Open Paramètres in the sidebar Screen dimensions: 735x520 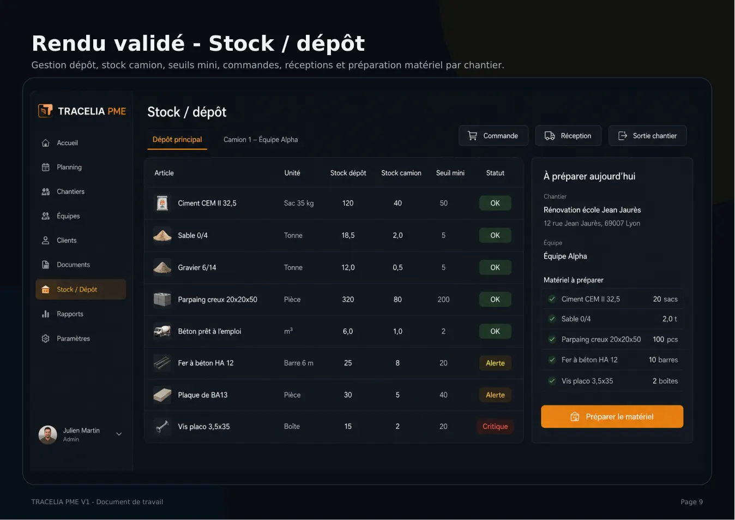[81, 339]
